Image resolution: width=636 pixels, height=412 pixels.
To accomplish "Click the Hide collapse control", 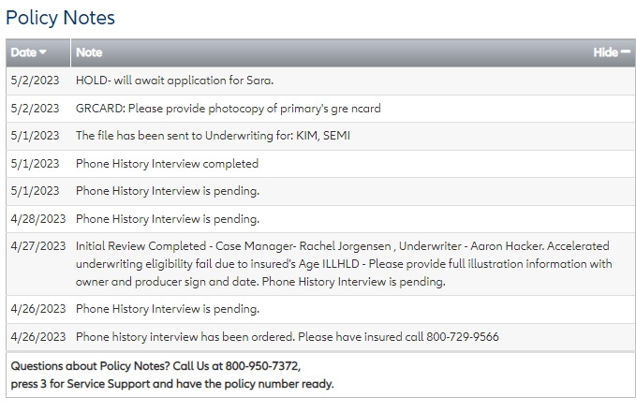I will pos(605,53).
